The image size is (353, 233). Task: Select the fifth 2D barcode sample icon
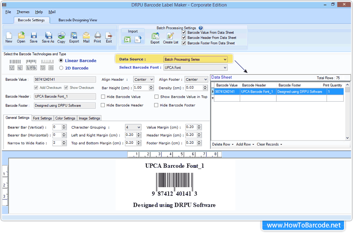click(x=51, y=68)
